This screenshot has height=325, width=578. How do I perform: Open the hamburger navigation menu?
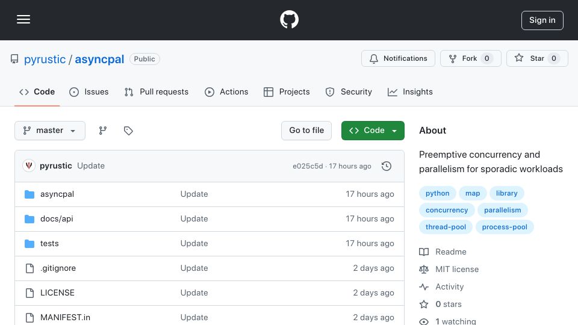tap(23, 19)
